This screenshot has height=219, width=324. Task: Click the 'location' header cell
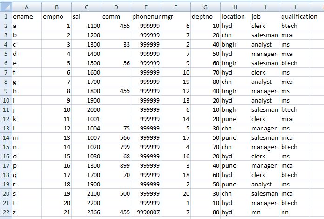235,17
